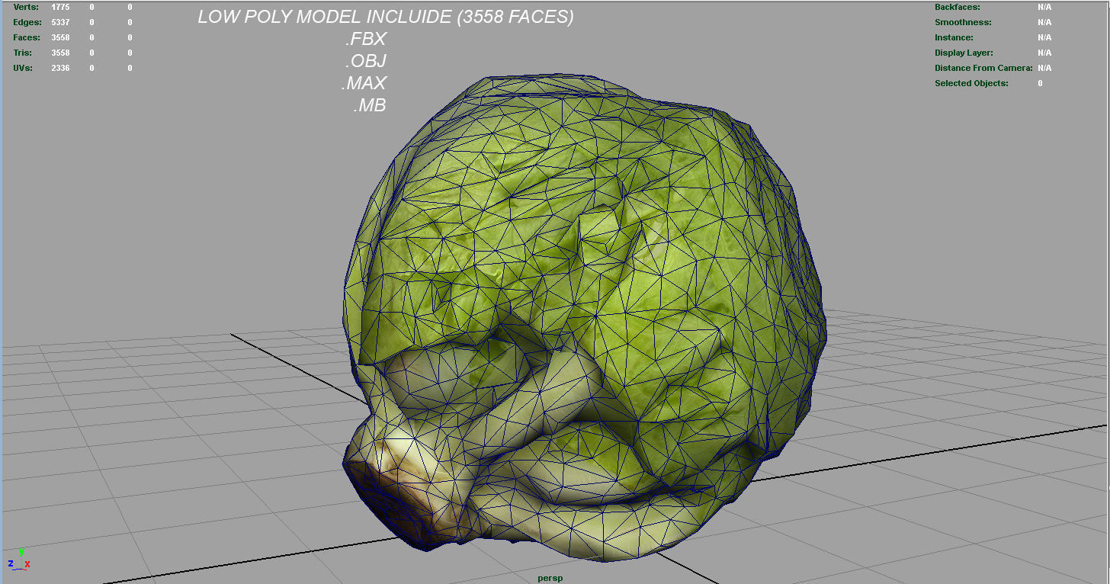Click the '3558' value in Tris row
This screenshot has width=1110, height=584.
coord(60,53)
